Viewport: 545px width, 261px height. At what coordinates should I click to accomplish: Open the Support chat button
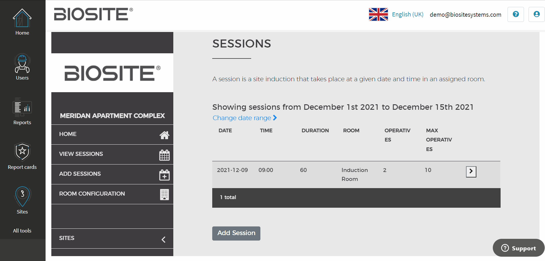point(518,248)
